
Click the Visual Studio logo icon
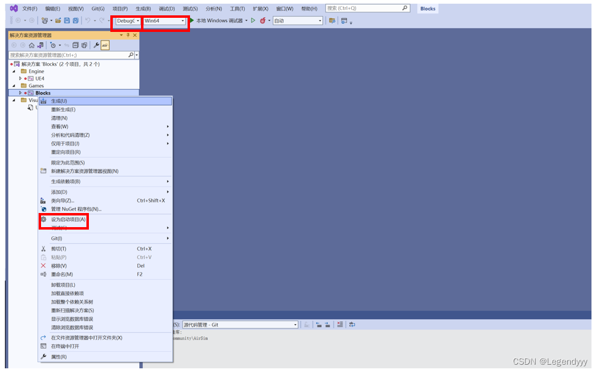pyautogui.click(x=13, y=9)
